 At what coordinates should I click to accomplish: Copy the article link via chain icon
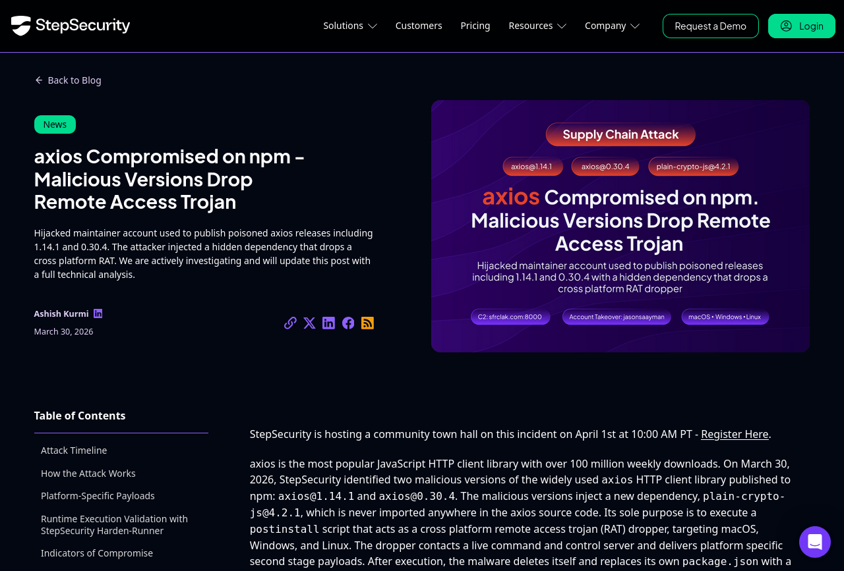[290, 323]
